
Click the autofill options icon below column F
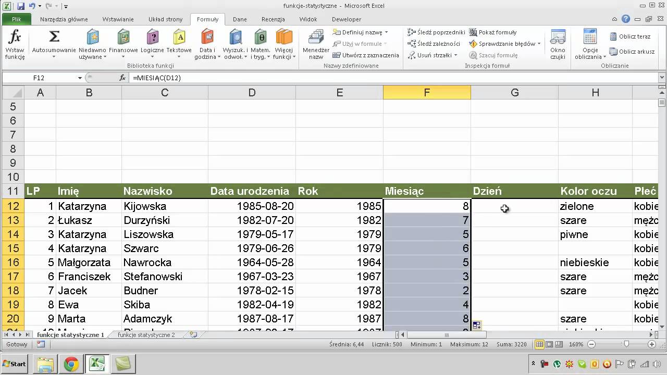point(476,326)
